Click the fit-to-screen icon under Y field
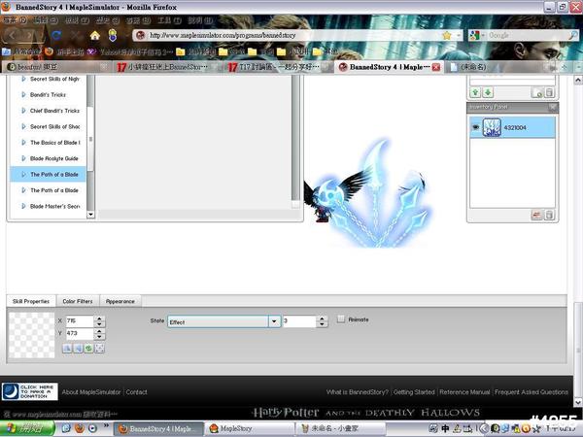The image size is (583, 437). click(99, 348)
